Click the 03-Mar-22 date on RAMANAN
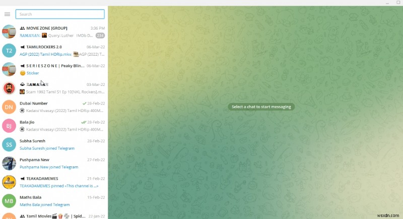 [96, 84]
